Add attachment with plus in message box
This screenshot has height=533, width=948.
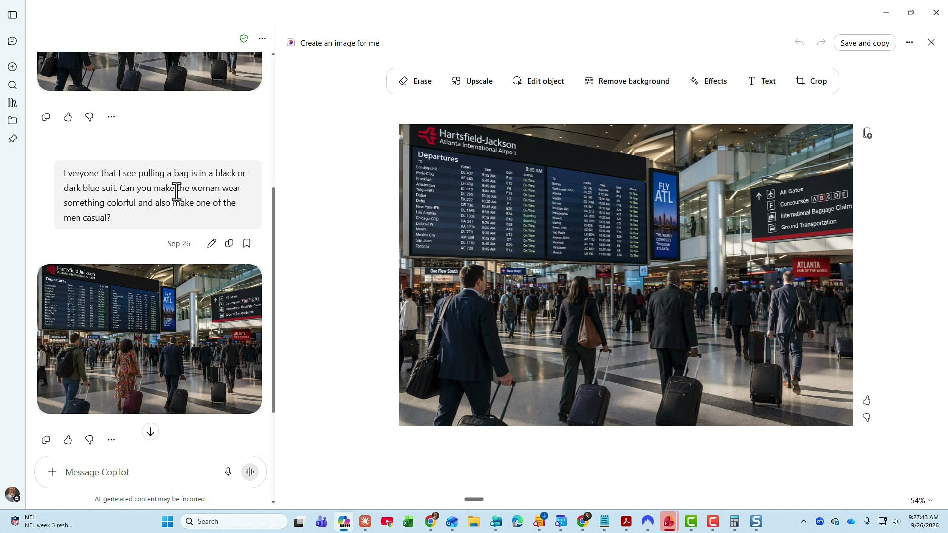coord(52,472)
